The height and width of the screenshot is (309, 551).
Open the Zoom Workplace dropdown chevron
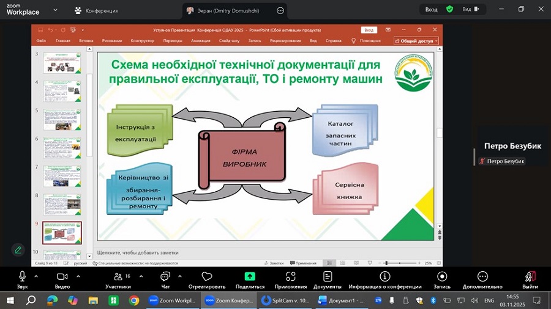point(56,10)
